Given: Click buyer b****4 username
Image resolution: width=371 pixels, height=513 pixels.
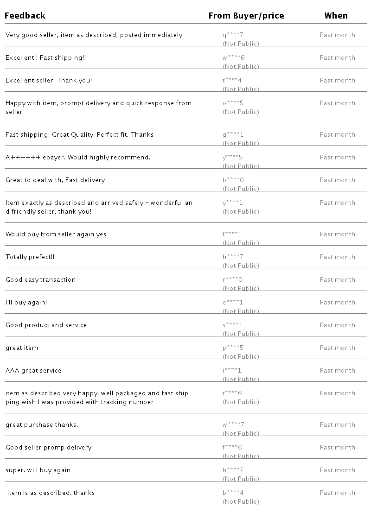Looking at the screenshot, I should point(233,493).
